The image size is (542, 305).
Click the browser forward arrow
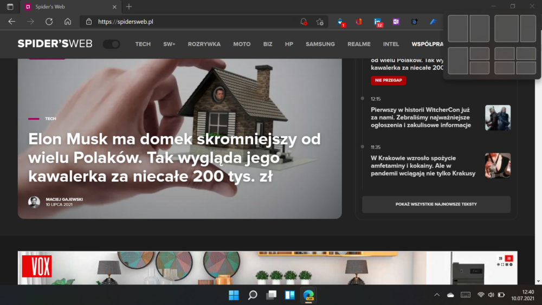point(30,22)
